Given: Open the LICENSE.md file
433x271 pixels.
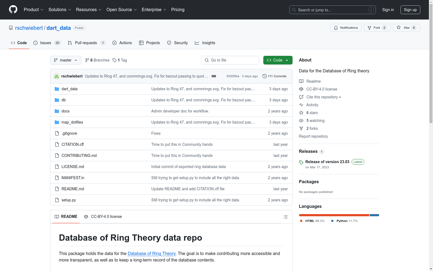Looking at the screenshot, I should [x=73, y=167].
